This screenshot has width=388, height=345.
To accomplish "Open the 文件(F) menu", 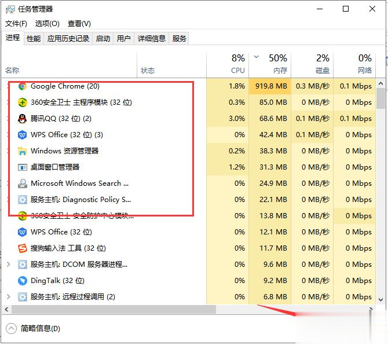I will click(x=16, y=24).
